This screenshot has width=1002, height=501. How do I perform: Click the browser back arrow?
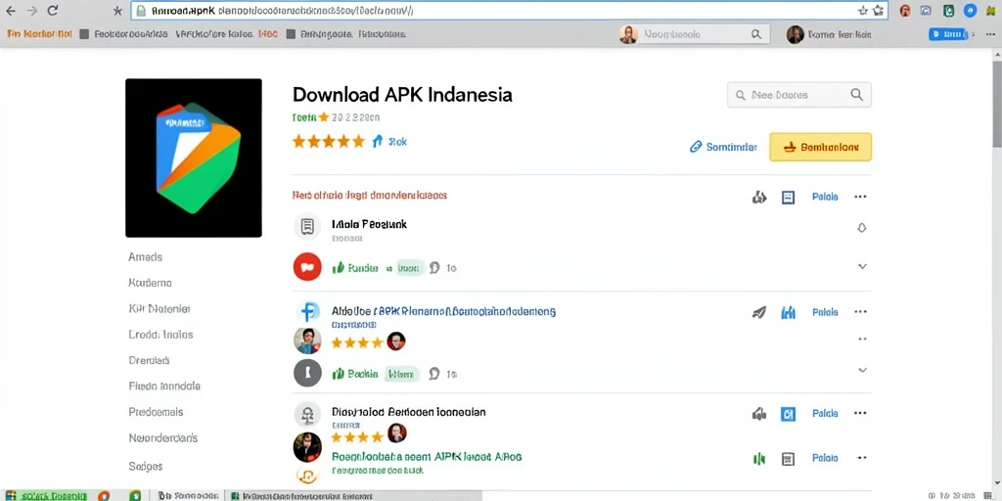(10, 10)
